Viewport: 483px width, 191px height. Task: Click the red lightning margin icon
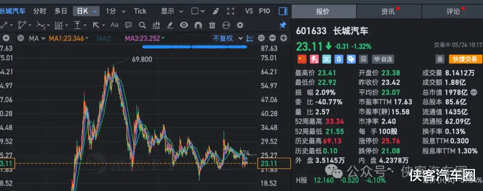pyautogui.click(x=314, y=59)
